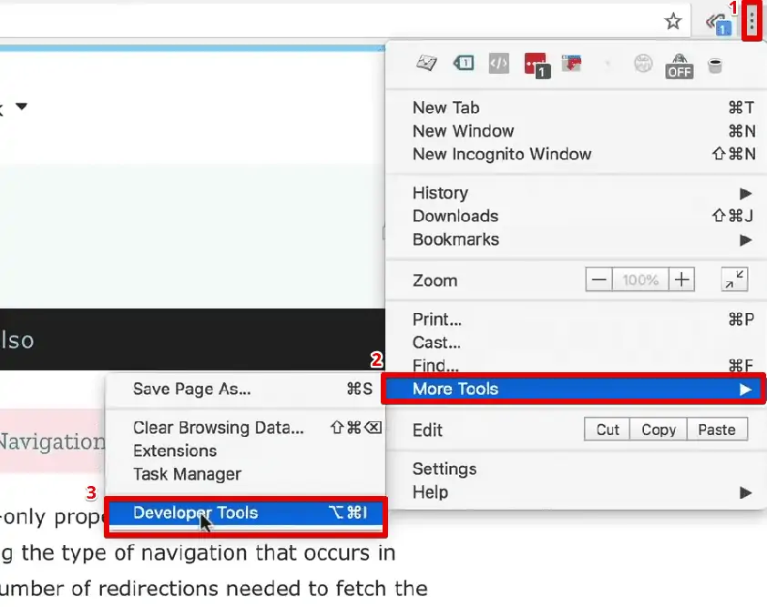Click the bookmark star icon

pos(673,19)
